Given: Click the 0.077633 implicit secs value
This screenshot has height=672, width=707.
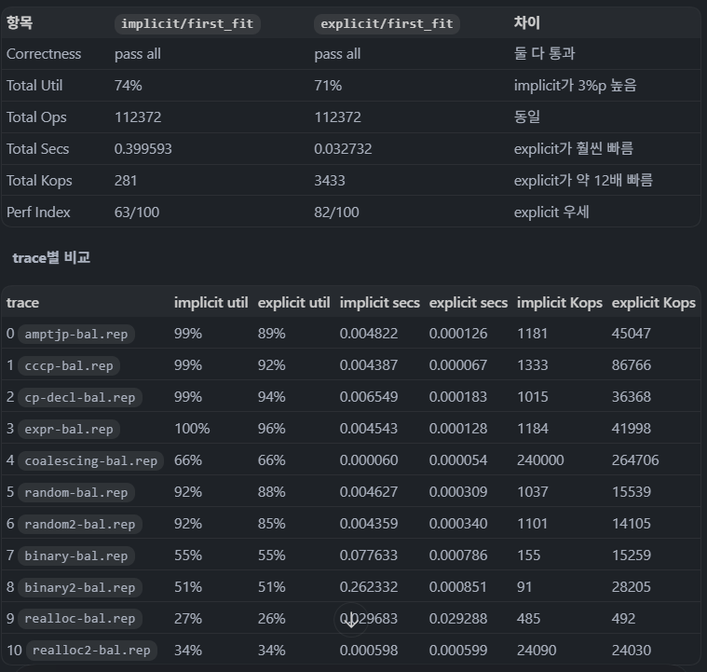Looking at the screenshot, I should click(369, 555).
